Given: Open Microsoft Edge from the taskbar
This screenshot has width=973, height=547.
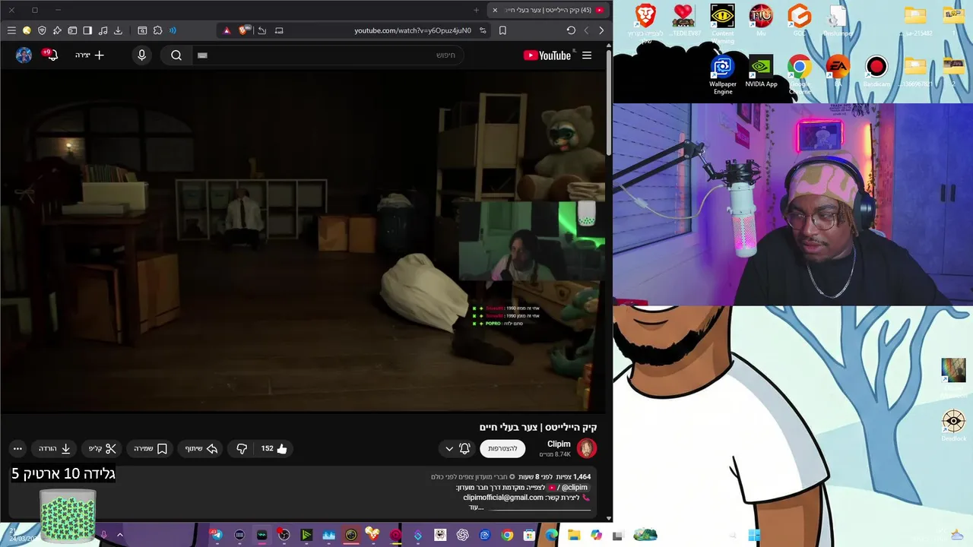Looking at the screenshot, I should (x=551, y=535).
